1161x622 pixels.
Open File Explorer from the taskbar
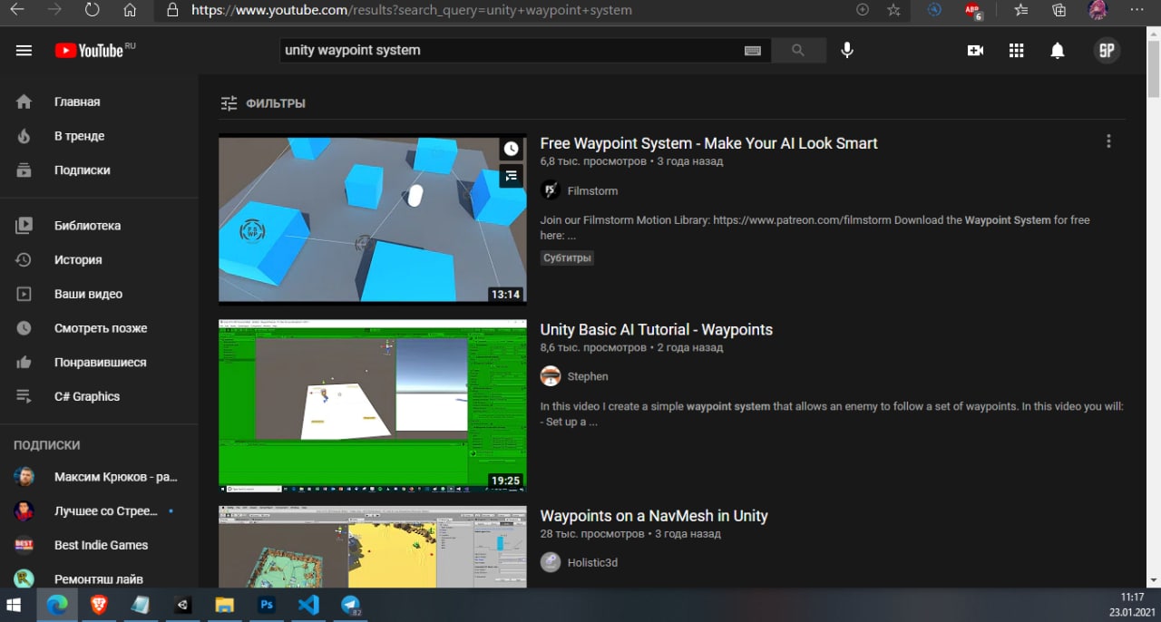pos(224,605)
